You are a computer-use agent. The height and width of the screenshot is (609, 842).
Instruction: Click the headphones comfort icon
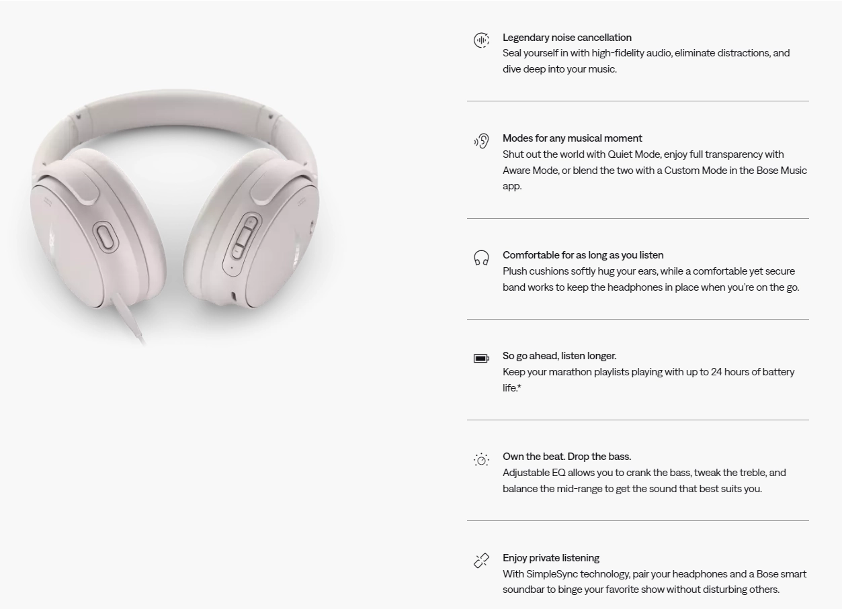click(x=481, y=259)
